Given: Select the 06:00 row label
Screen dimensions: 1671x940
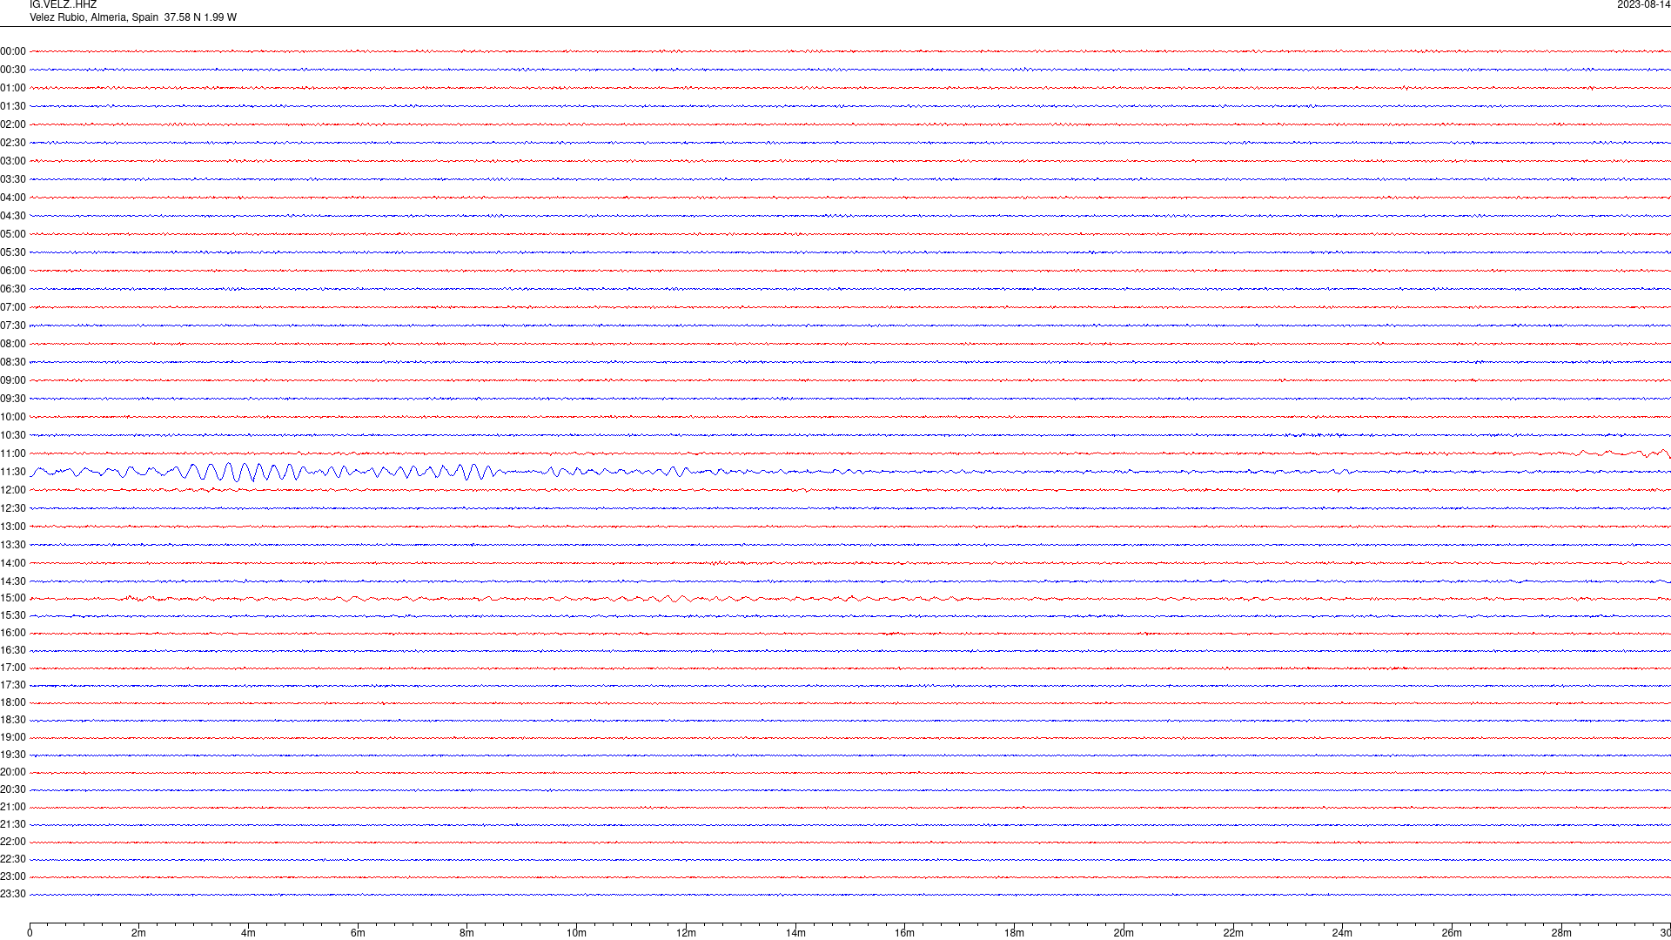Looking at the screenshot, I should tap(13, 271).
